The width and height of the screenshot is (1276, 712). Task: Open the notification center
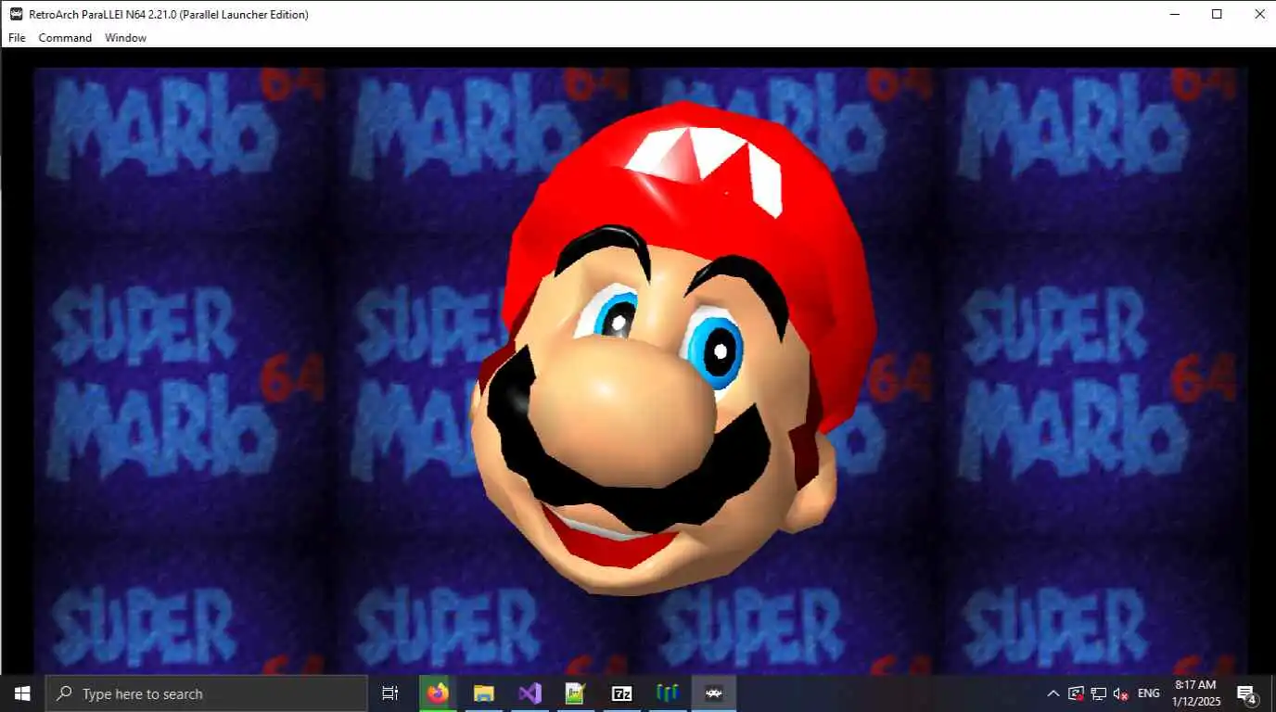coord(1246,693)
